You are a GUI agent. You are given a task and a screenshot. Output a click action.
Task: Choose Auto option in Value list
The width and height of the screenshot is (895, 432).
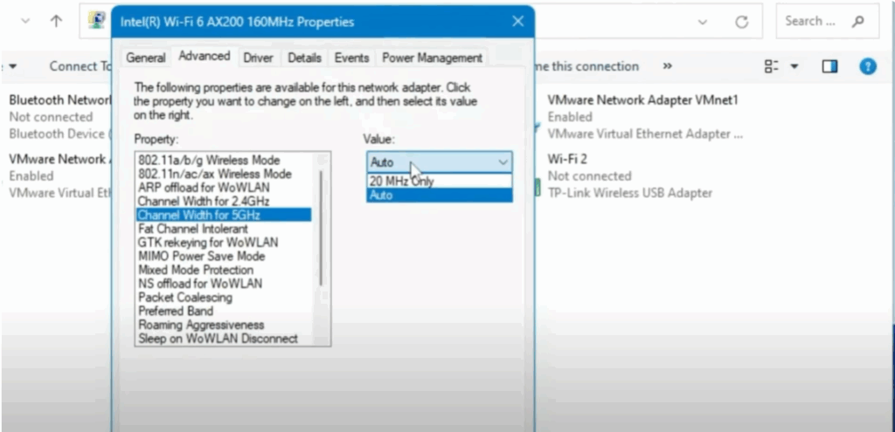(440, 195)
